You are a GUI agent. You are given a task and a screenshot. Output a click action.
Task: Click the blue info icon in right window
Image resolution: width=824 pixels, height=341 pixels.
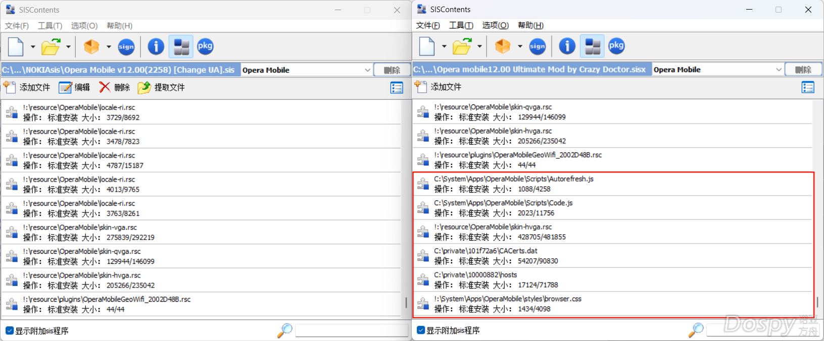point(567,46)
